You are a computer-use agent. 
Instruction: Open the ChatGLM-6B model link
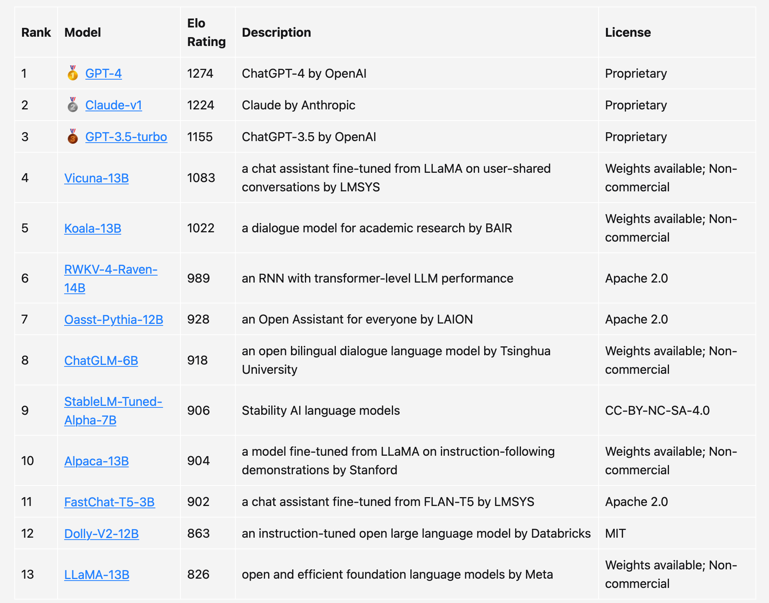point(101,360)
